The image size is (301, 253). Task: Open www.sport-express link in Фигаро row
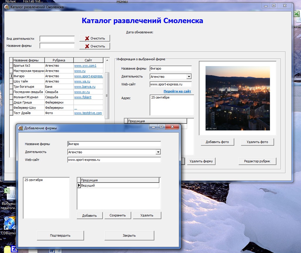tap(88, 76)
